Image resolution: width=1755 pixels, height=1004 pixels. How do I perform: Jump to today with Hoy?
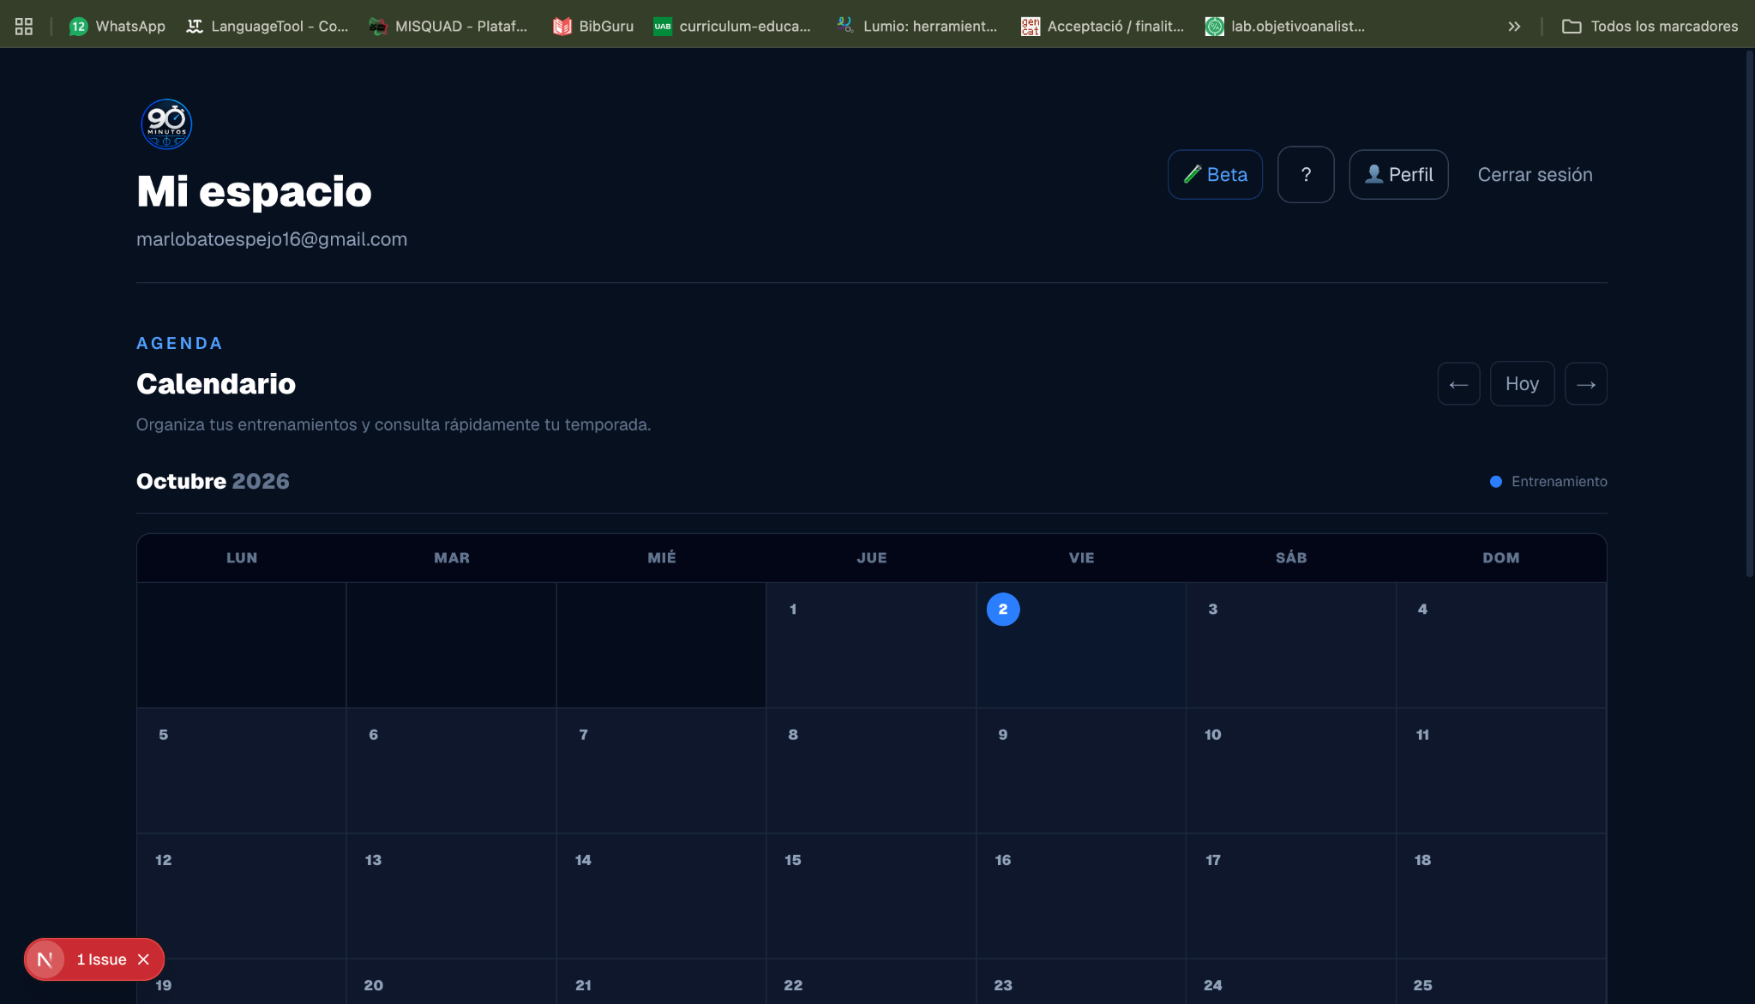coord(1522,384)
